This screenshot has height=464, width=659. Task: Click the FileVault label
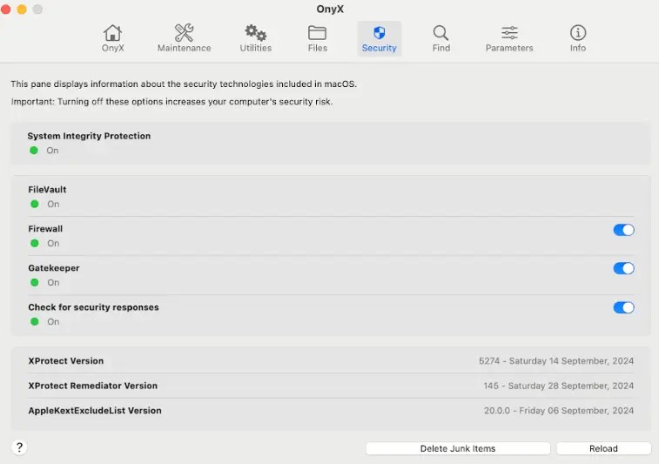click(x=47, y=190)
